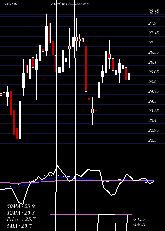This screenshot has width=165, height=231.
Task: Click the 50MA : 25.9 readout
Action: click(x=21, y=206)
